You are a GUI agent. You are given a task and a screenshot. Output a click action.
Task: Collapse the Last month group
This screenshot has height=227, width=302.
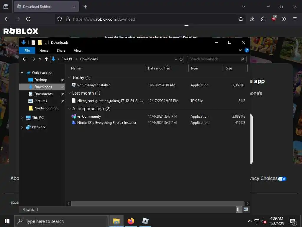point(69,93)
